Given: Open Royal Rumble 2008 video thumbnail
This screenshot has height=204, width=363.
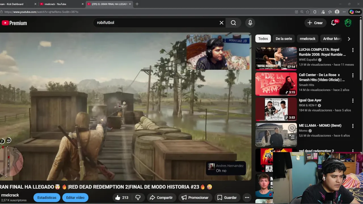Looking at the screenshot, I should pyautogui.click(x=276, y=58).
